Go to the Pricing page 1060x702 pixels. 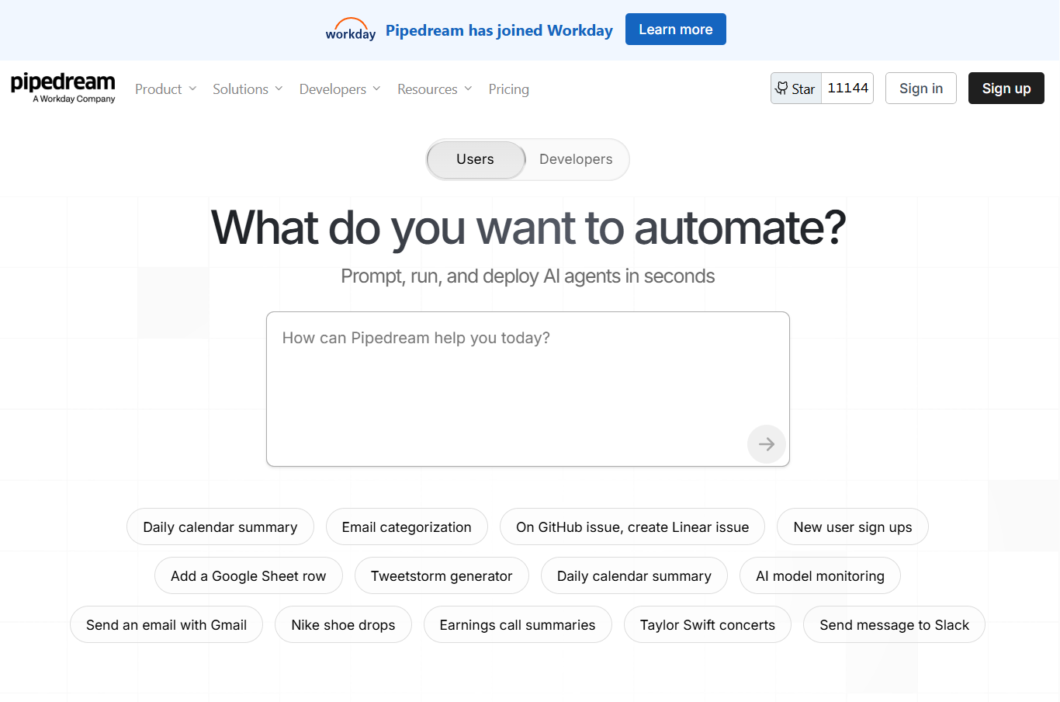pos(508,89)
